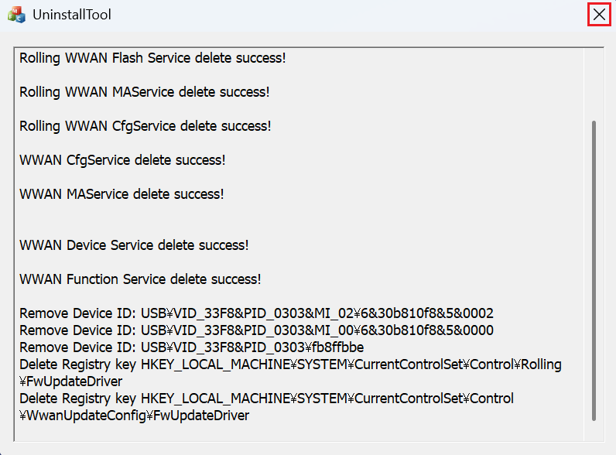Viewport: 616px width, 455px height.
Task: Click the "Rolling WWAN Flash Service" log line
Action: (x=152, y=58)
